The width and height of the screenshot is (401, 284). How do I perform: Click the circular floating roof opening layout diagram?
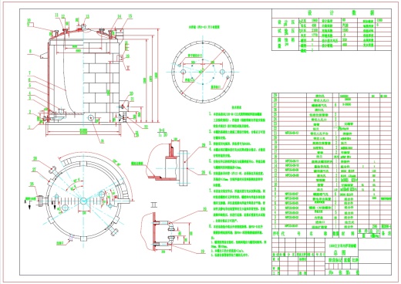click(x=203, y=72)
